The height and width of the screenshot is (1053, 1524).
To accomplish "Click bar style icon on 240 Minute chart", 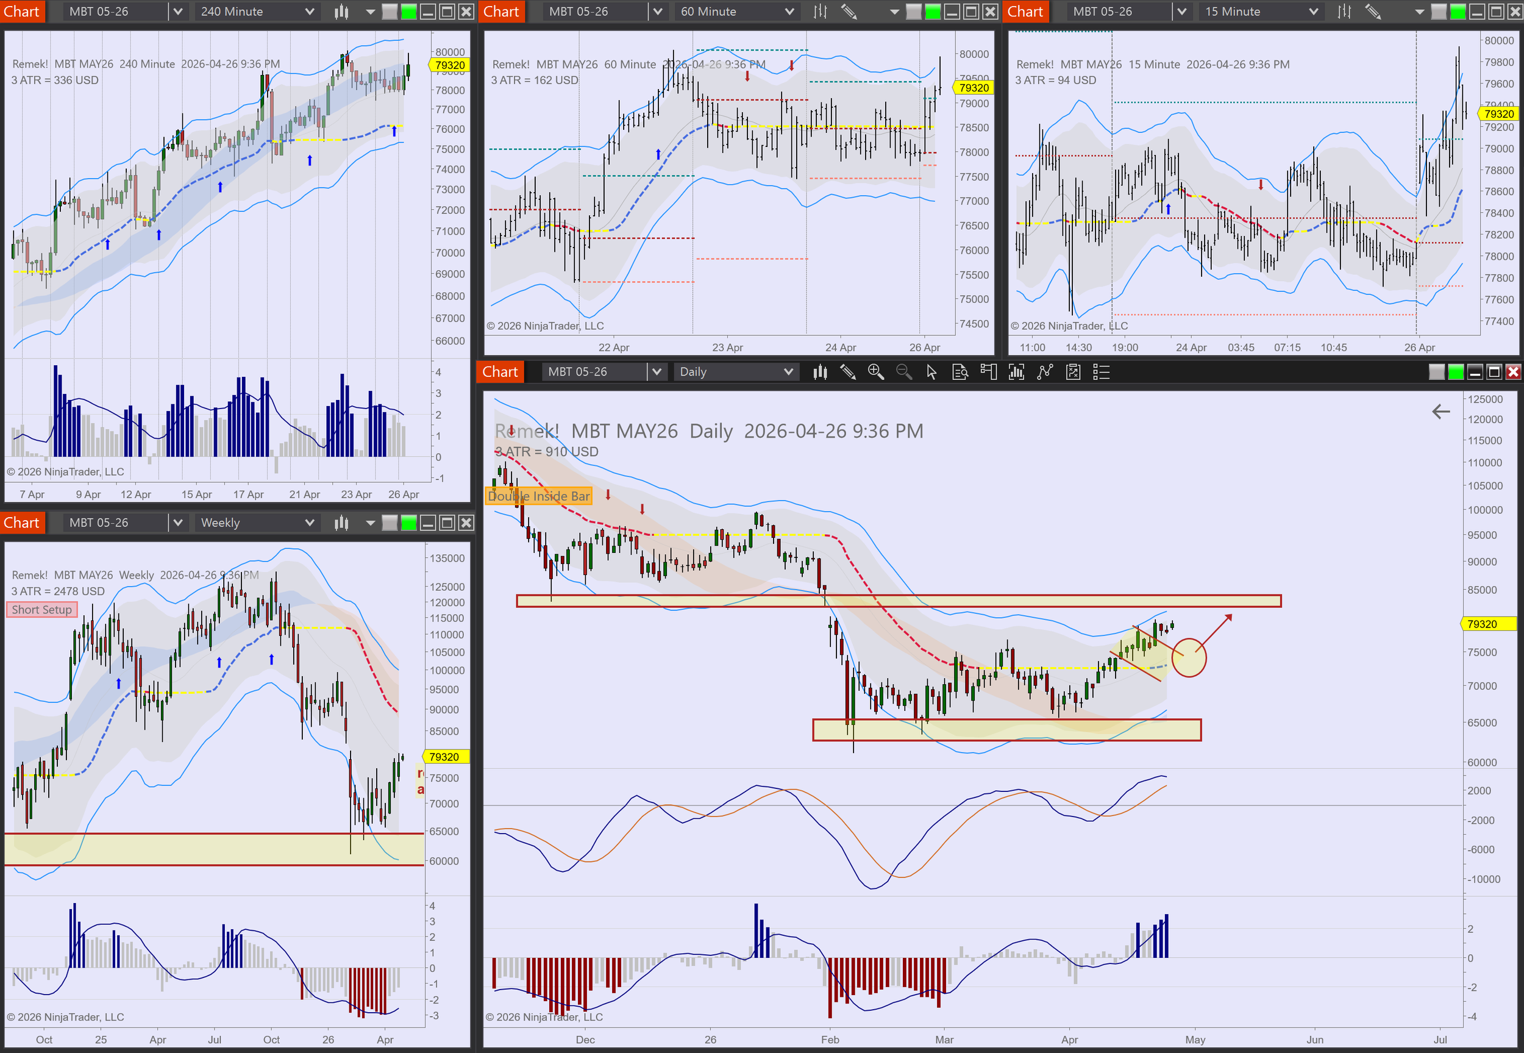I will pos(341,12).
